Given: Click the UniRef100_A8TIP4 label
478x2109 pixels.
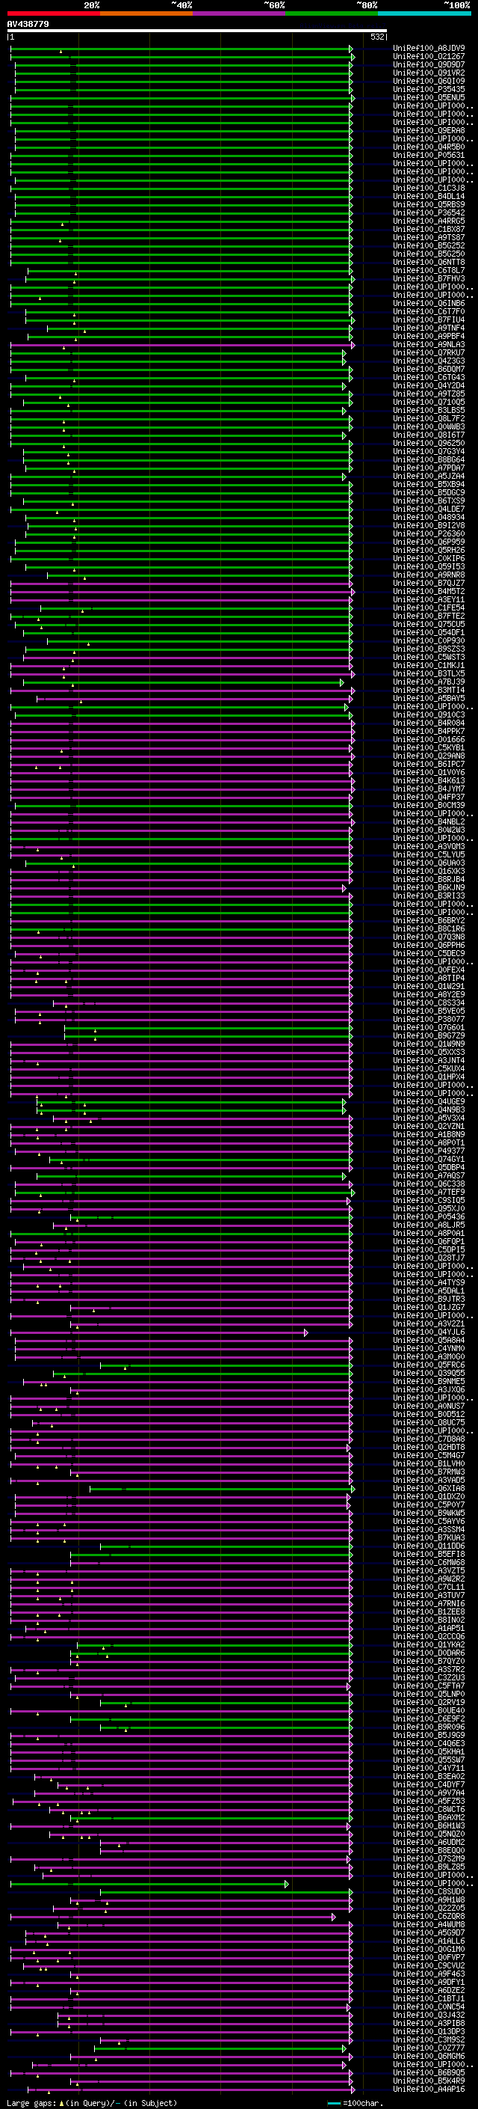Looking at the screenshot, I should point(429,979).
